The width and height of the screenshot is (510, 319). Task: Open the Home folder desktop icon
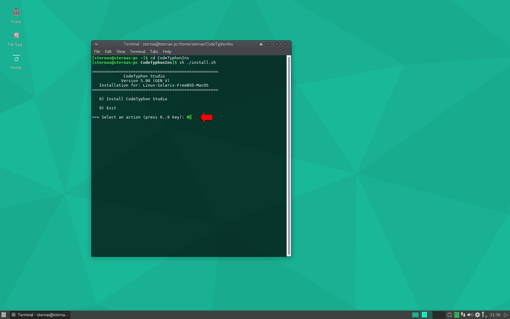point(16,62)
